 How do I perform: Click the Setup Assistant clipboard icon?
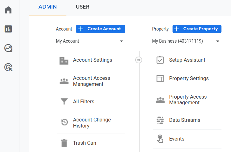point(160,60)
